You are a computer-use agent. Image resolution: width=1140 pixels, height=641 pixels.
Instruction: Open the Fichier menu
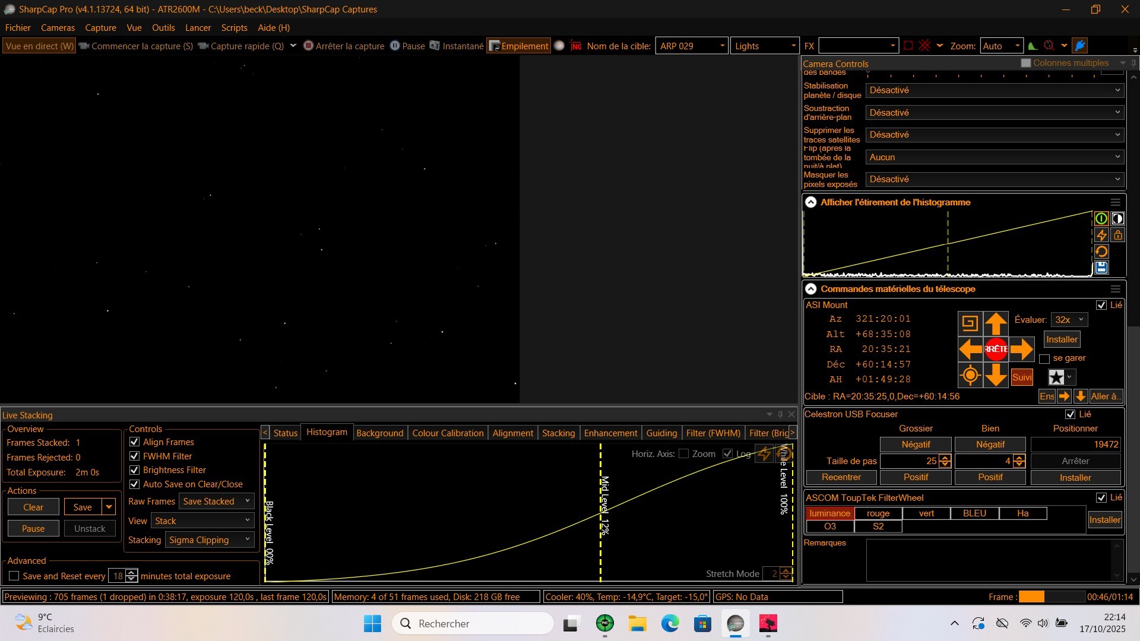(18, 27)
